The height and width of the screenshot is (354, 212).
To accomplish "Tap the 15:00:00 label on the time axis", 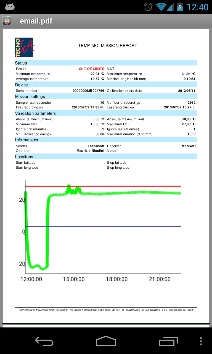I will 74,279.
